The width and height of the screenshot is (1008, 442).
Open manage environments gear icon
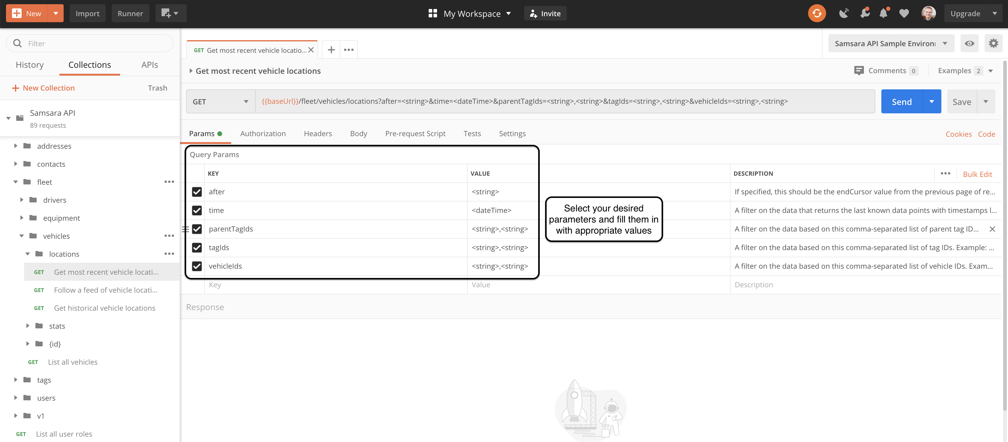pyautogui.click(x=993, y=43)
